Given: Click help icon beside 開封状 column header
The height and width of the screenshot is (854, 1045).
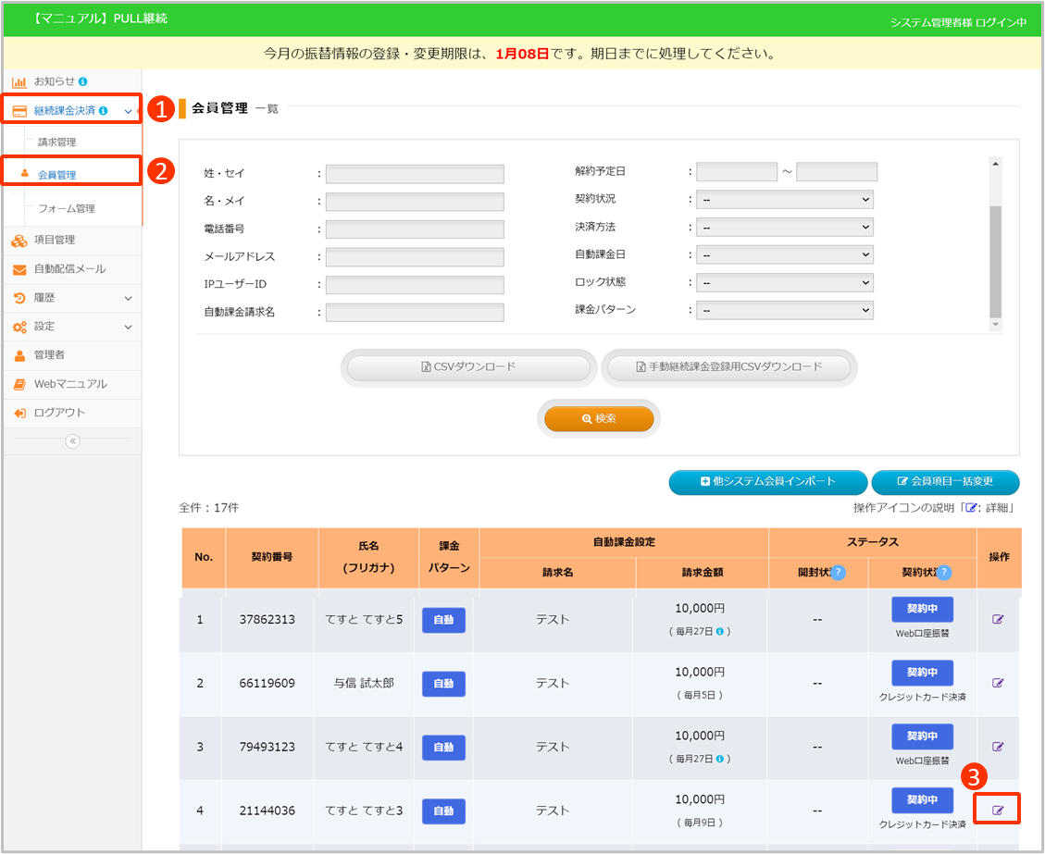Looking at the screenshot, I should click(x=838, y=573).
